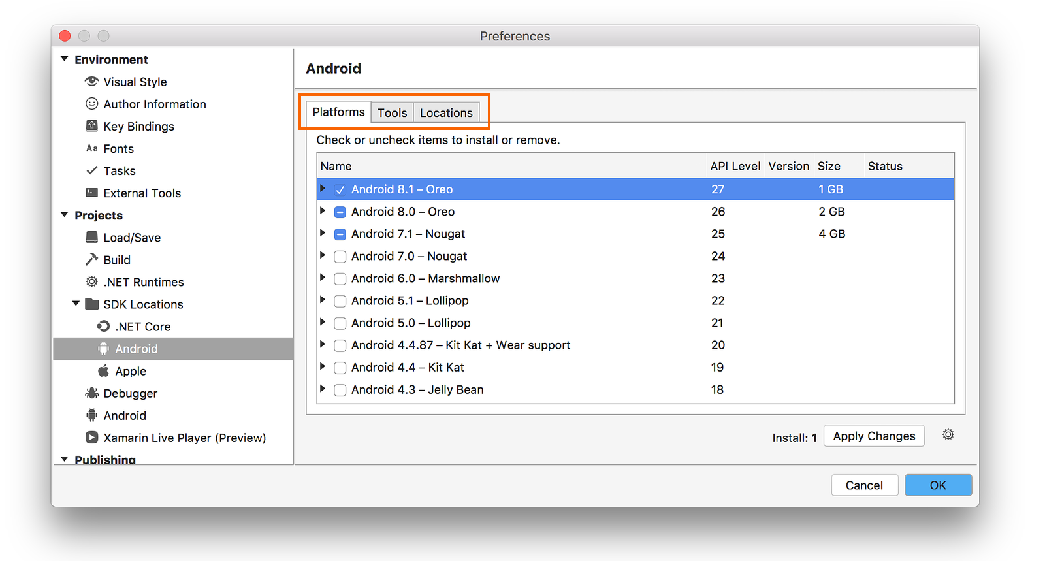Click the .NET Core icon
Image resolution: width=1045 pixels, height=561 pixels.
103,326
